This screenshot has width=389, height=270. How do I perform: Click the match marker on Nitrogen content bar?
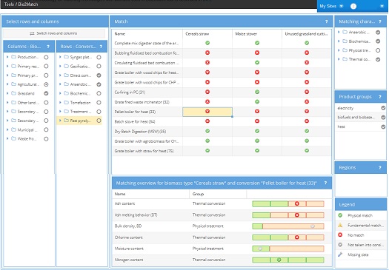pyautogui.click(x=279, y=260)
